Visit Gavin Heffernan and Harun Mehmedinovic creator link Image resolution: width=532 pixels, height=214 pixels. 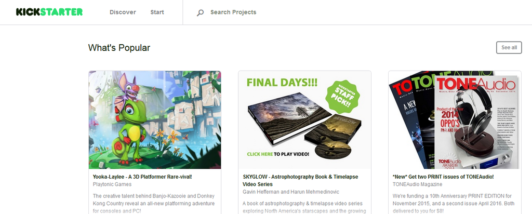tap(291, 192)
